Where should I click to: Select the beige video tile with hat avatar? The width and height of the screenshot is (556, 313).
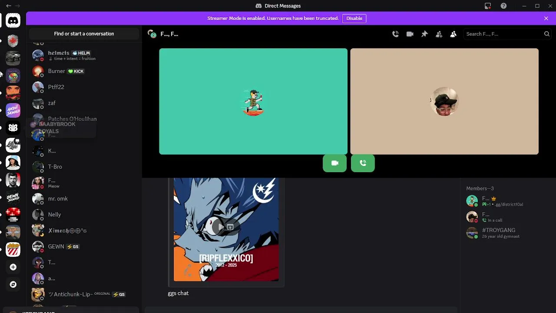point(444,101)
